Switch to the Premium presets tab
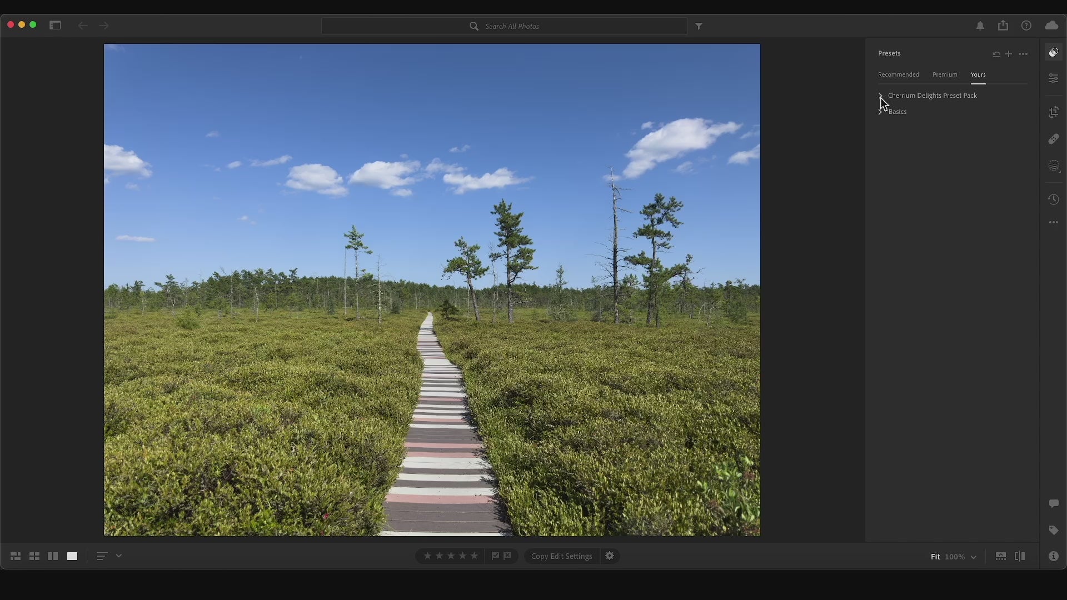Viewport: 1067px width, 600px height. point(945,74)
